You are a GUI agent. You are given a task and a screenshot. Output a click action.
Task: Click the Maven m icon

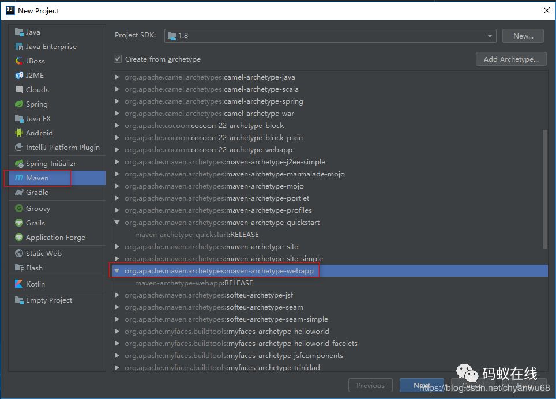pyautogui.click(x=19, y=178)
